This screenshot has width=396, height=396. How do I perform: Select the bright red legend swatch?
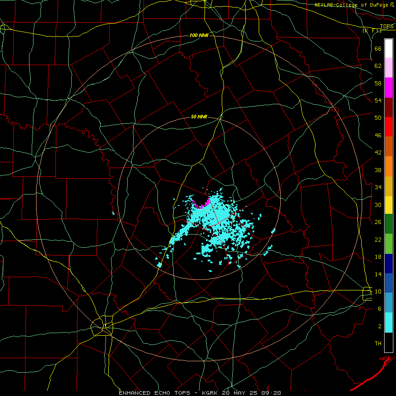[389, 127]
